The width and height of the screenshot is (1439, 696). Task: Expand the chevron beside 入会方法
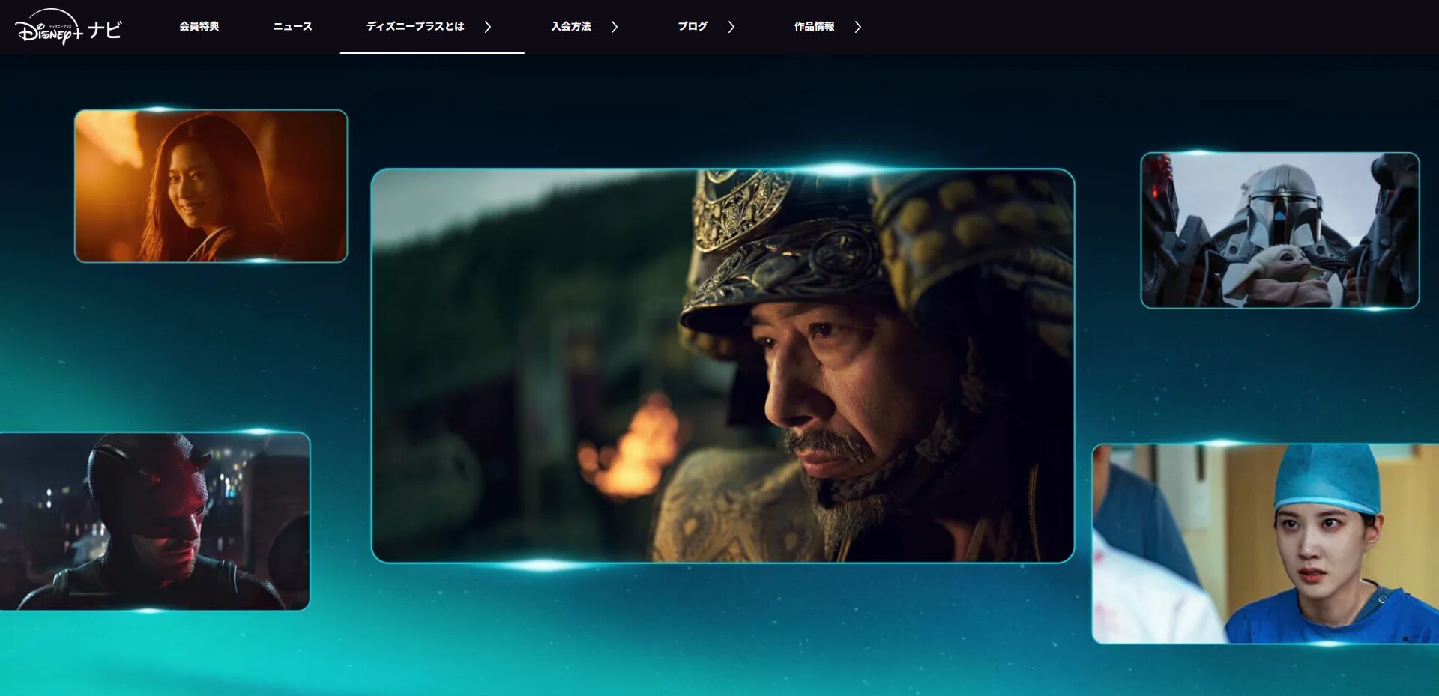click(615, 27)
